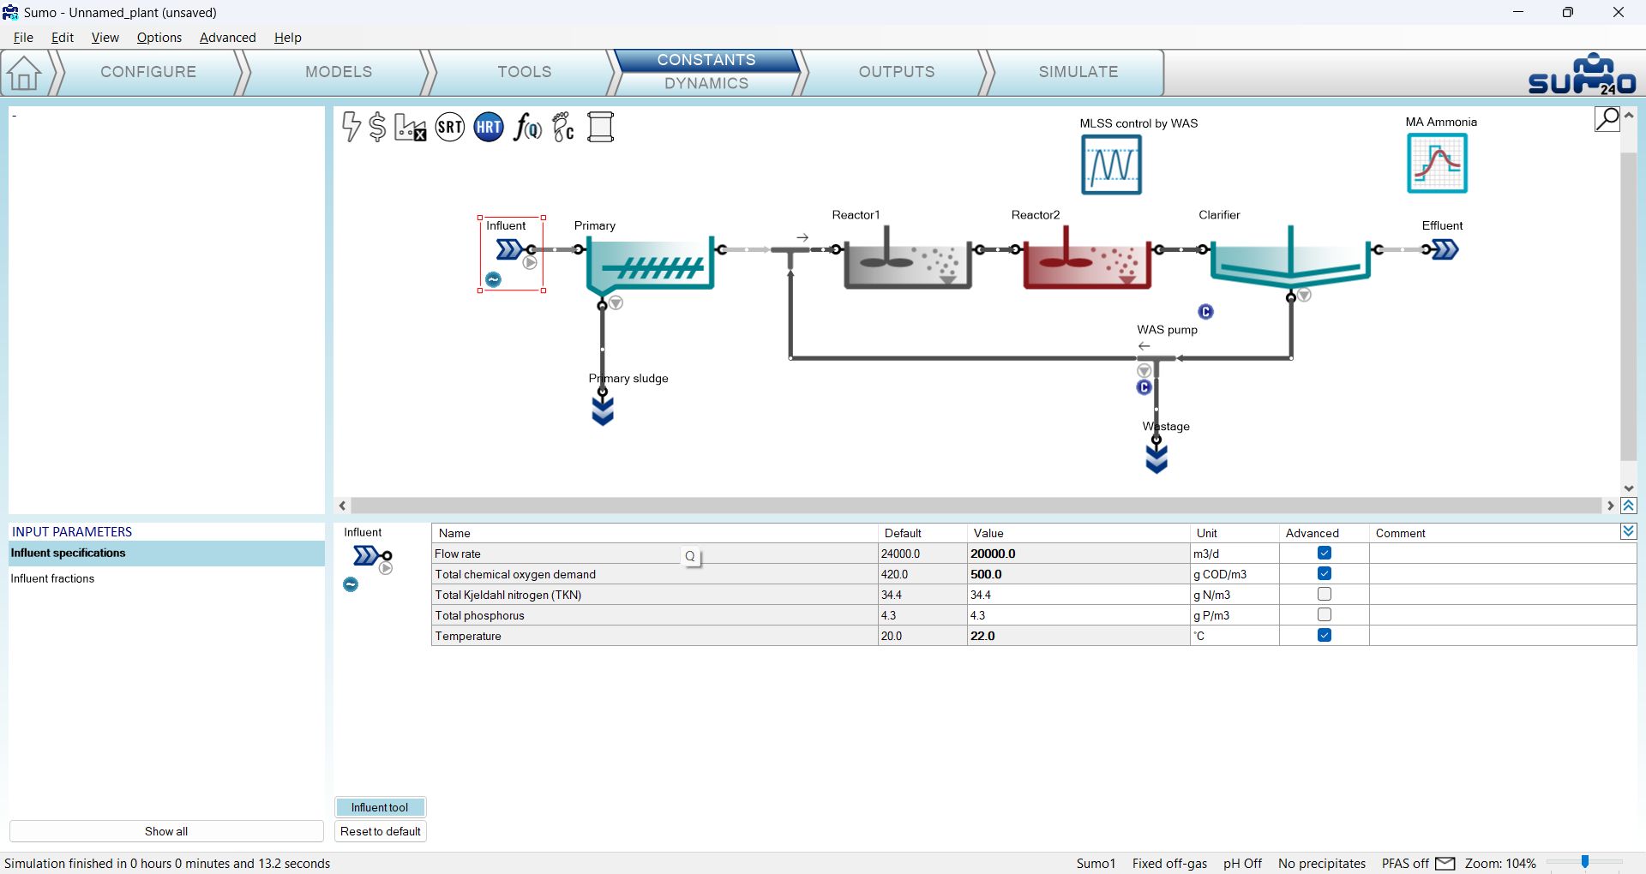Check Advanced for Total phosphorus

tap(1325, 615)
